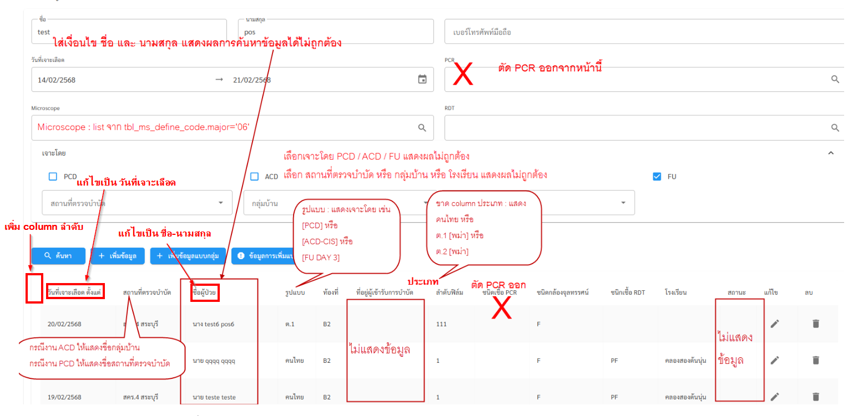
Task: Click the เพิ่มข้อมูล add button
Action: (117, 256)
